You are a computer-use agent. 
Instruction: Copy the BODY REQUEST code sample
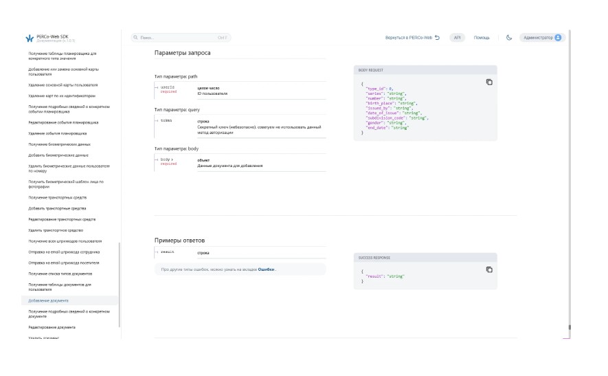(489, 82)
